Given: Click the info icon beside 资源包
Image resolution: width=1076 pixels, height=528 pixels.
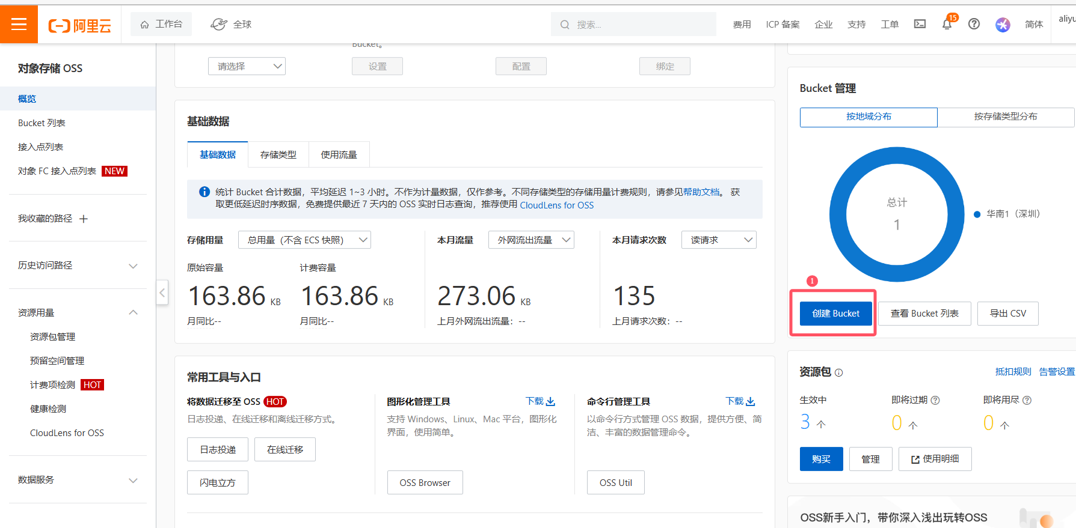Looking at the screenshot, I should pos(838,372).
